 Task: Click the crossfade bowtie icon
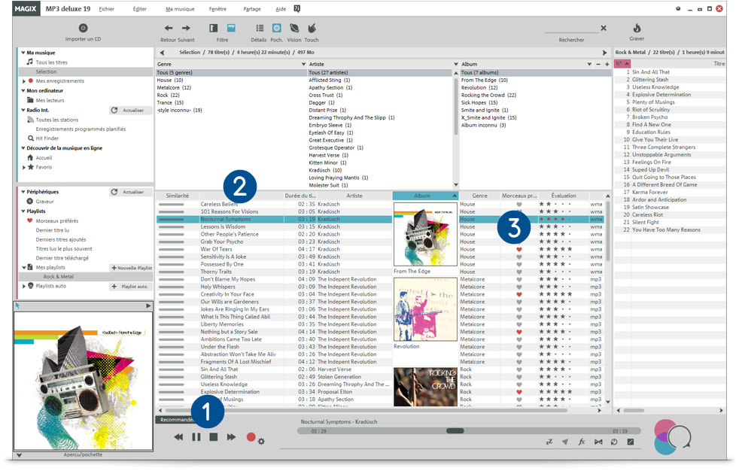click(598, 442)
